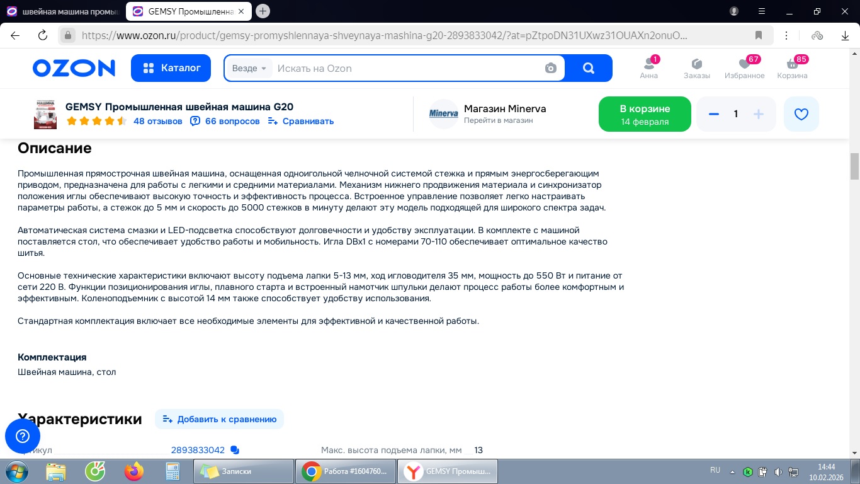Screen dimensions: 860x484
Task: Expand the Везде search scope dropdown
Action: 249,68
